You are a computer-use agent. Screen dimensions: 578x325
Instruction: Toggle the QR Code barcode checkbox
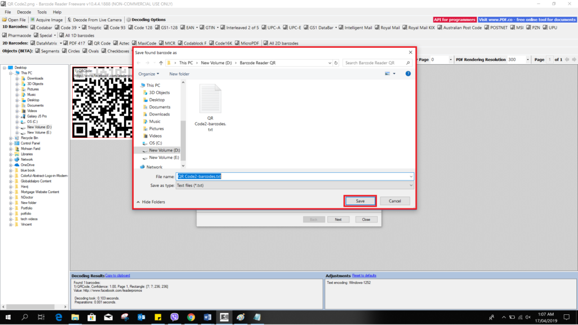pyautogui.click(x=90, y=43)
